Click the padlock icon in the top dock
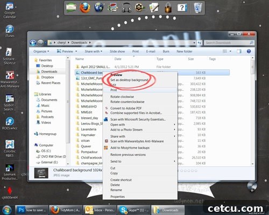 168,8
